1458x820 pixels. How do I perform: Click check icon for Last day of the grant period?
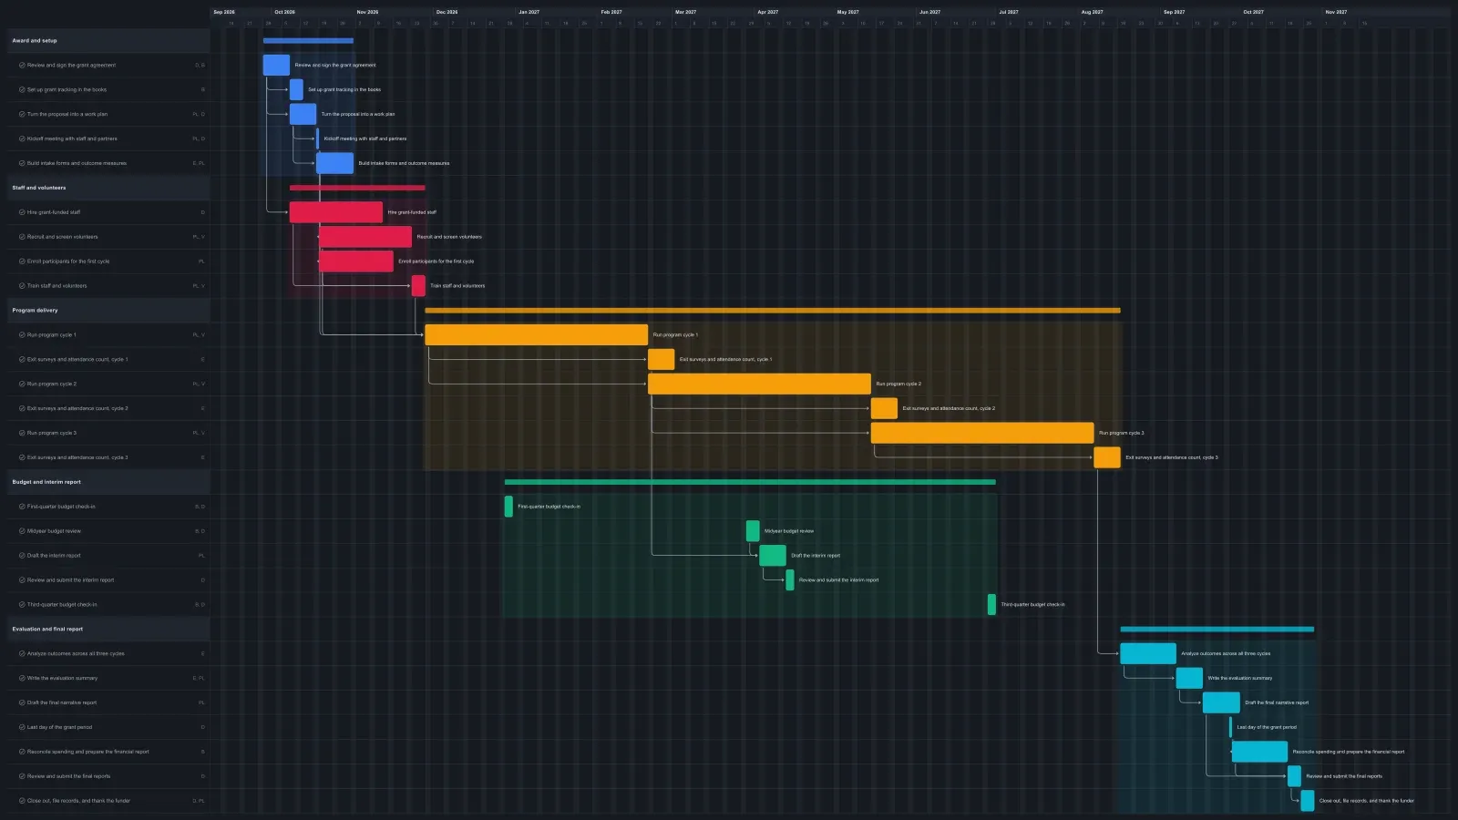click(22, 728)
